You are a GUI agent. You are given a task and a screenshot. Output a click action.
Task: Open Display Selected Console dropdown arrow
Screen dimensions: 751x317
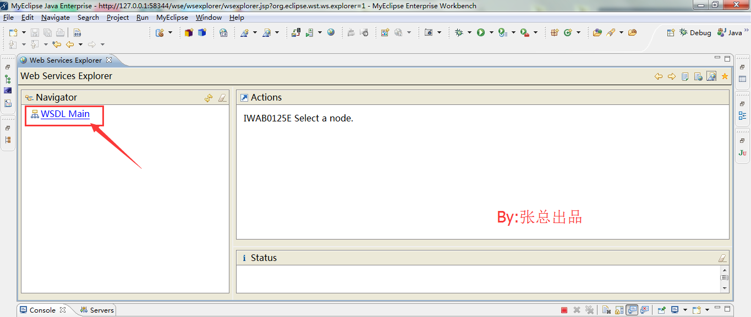coord(685,310)
